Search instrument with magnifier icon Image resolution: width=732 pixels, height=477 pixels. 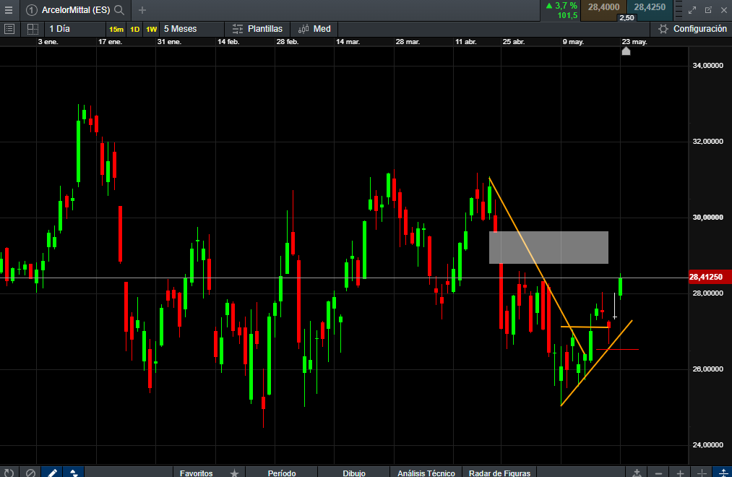coord(119,10)
